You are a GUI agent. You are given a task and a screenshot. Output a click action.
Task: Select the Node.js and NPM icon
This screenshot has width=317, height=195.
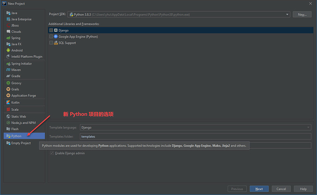8,123
